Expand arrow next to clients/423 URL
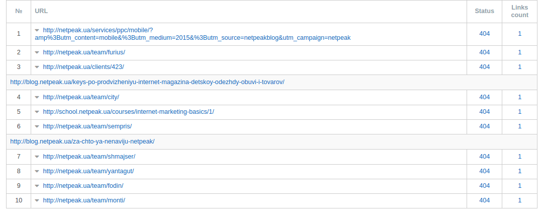The image size is (541, 214). 37,67
